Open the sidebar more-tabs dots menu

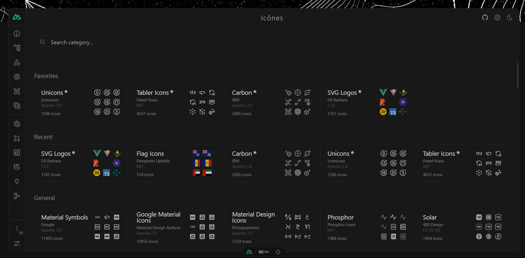pyautogui.click(x=17, y=229)
